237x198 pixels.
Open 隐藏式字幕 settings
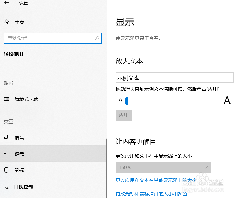(x=26, y=99)
